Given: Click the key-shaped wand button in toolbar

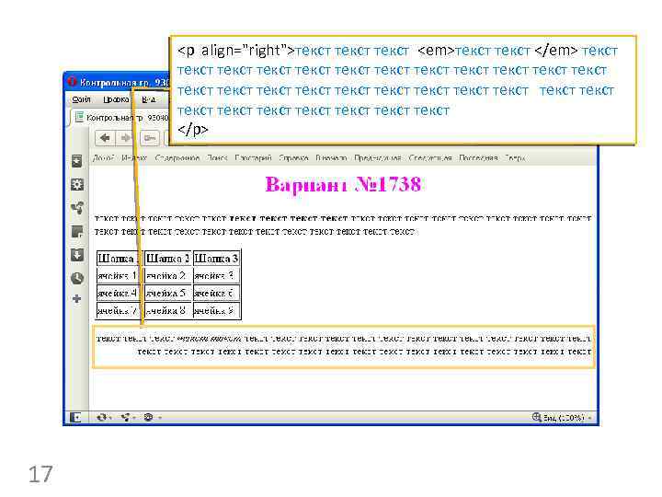Looking at the screenshot, I should coord(150,138).
